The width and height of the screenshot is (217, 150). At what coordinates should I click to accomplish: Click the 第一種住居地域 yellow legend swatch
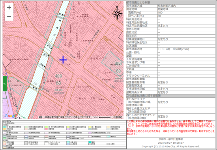tap(90, 127)
